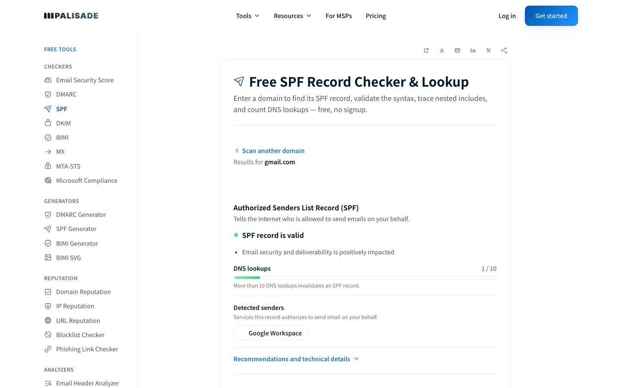Viewport: 622px width, 388px height.
Task: Open the MX checker link
Action: click(x=60, y=152)
